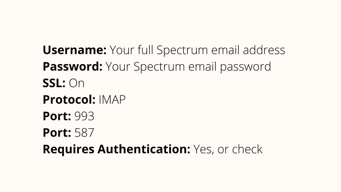Click the Port label beside 587

[57, 133]
